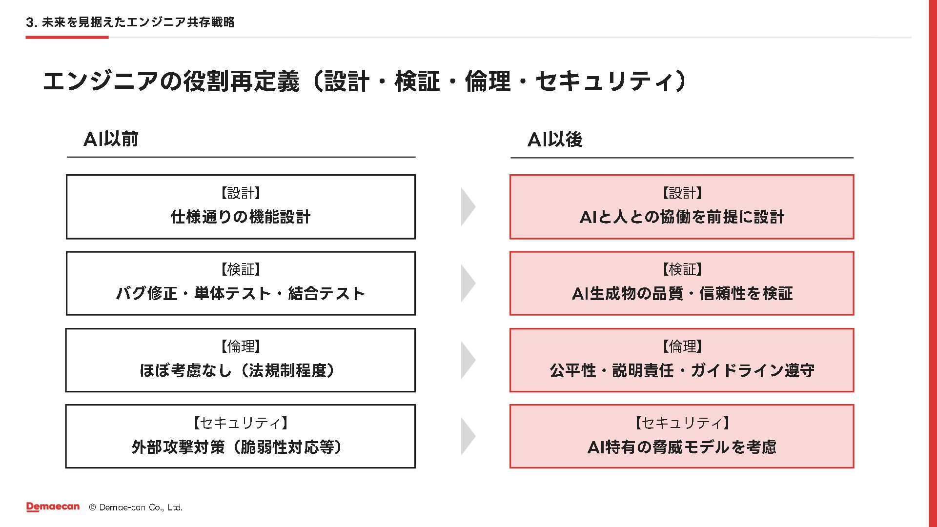Click the arrow beside the 設計 row
937x527 pixels.
pos(468,207)
